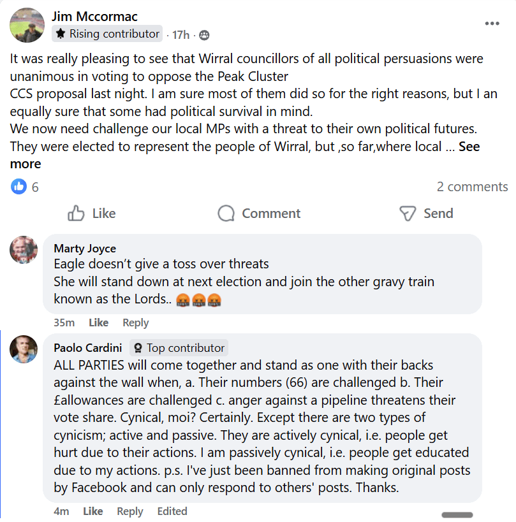Click the blue thumbs-up reaction icon
Screen dimensions: 516x522
point(19,187)
